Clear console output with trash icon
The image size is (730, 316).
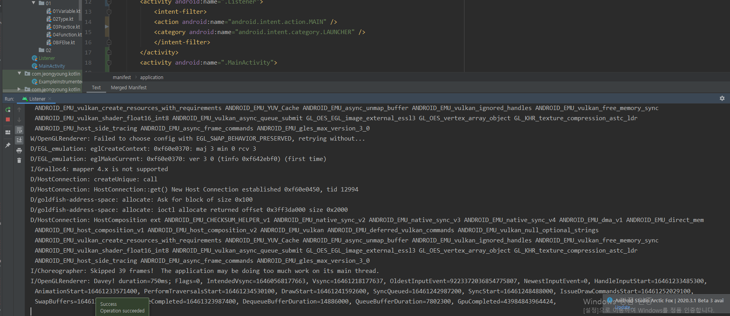[x=19, y=160]
